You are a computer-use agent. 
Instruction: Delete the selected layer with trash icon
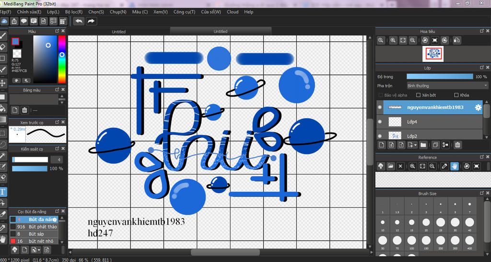click(x=457, y=145)
